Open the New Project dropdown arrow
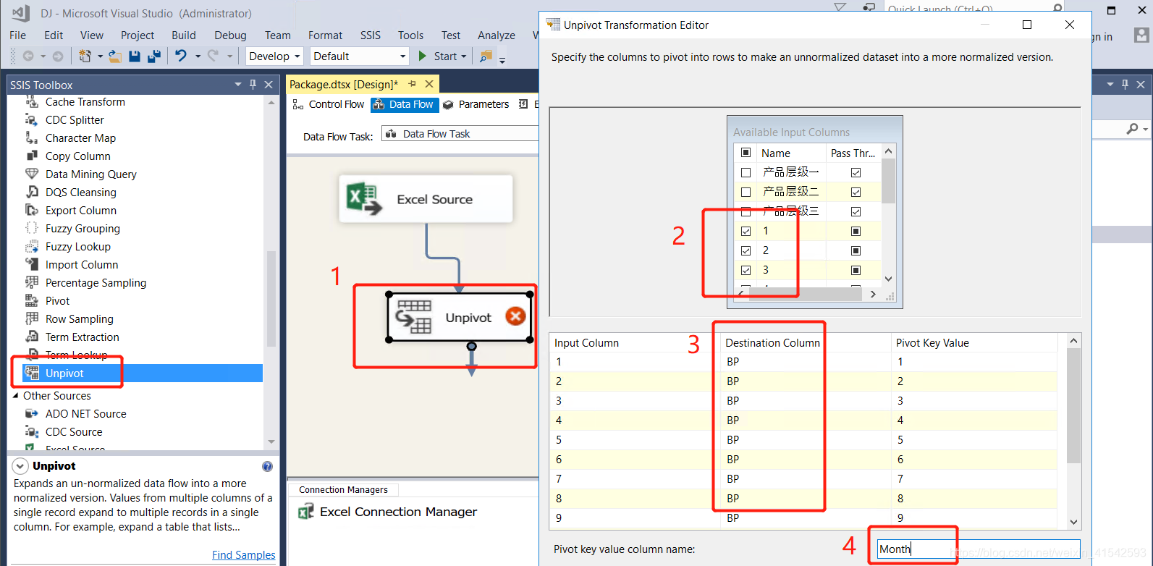Screen dimensions: 1153x566 (99, 56)
